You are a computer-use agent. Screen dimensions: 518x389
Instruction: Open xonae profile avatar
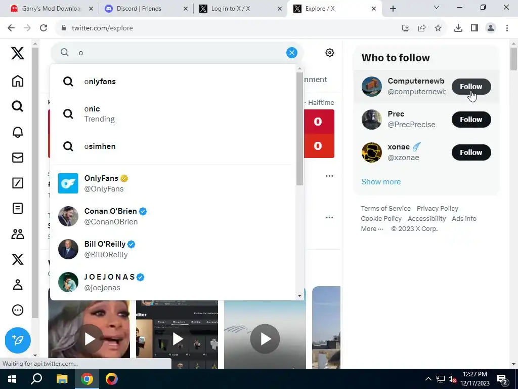point(372,152)
